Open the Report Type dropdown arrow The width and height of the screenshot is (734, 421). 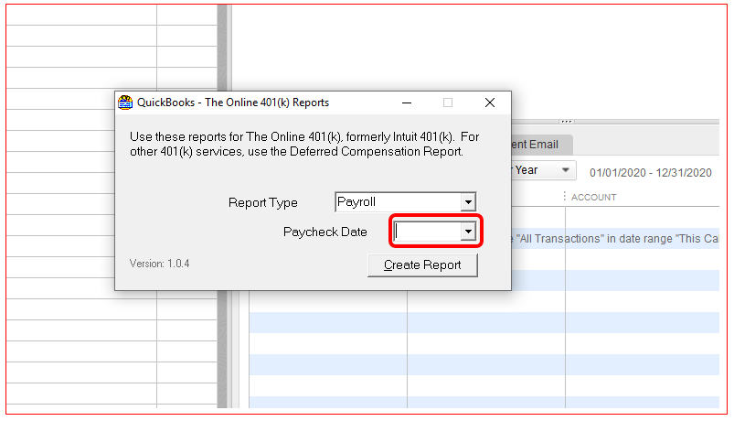(468, 202)
